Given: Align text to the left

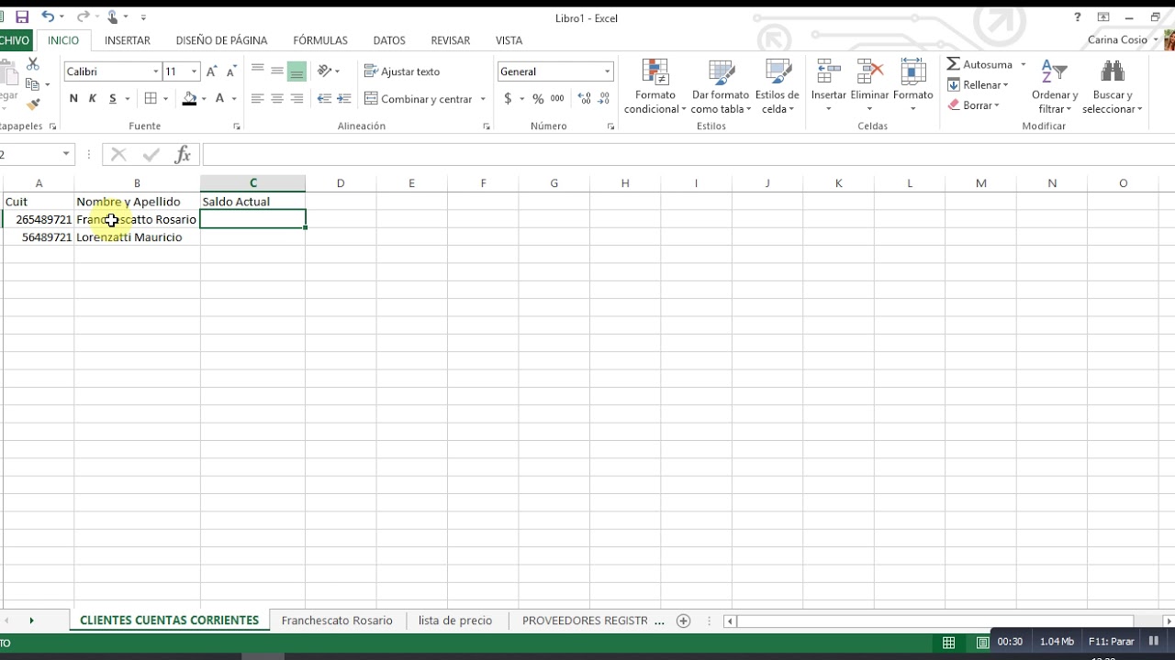Looking at the screenshot, I should pyautogui.click(x=257, y=99).
